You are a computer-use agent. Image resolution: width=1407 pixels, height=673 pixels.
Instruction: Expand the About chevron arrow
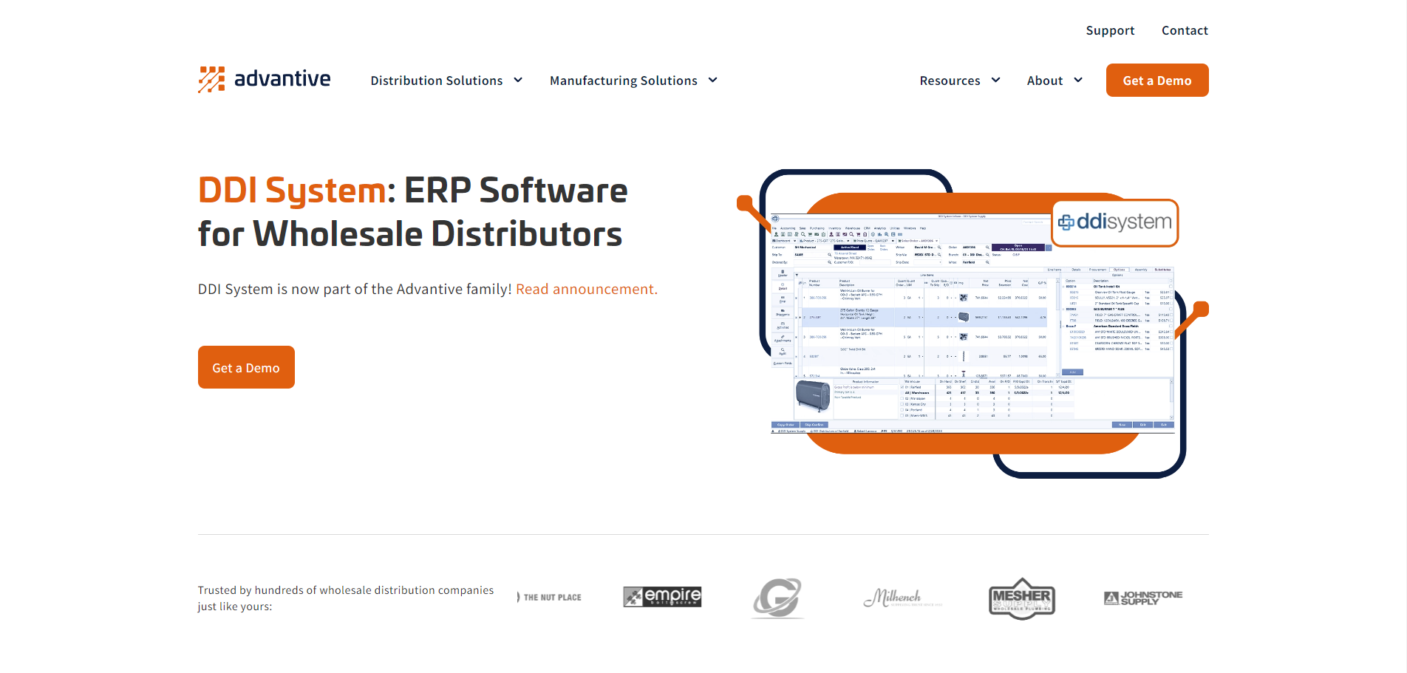(x=1078, y=80)
